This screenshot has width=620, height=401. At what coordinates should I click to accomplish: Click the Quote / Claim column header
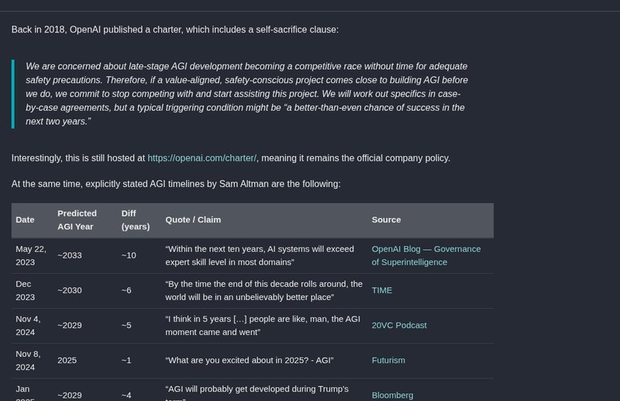click(x=193, y=220)
